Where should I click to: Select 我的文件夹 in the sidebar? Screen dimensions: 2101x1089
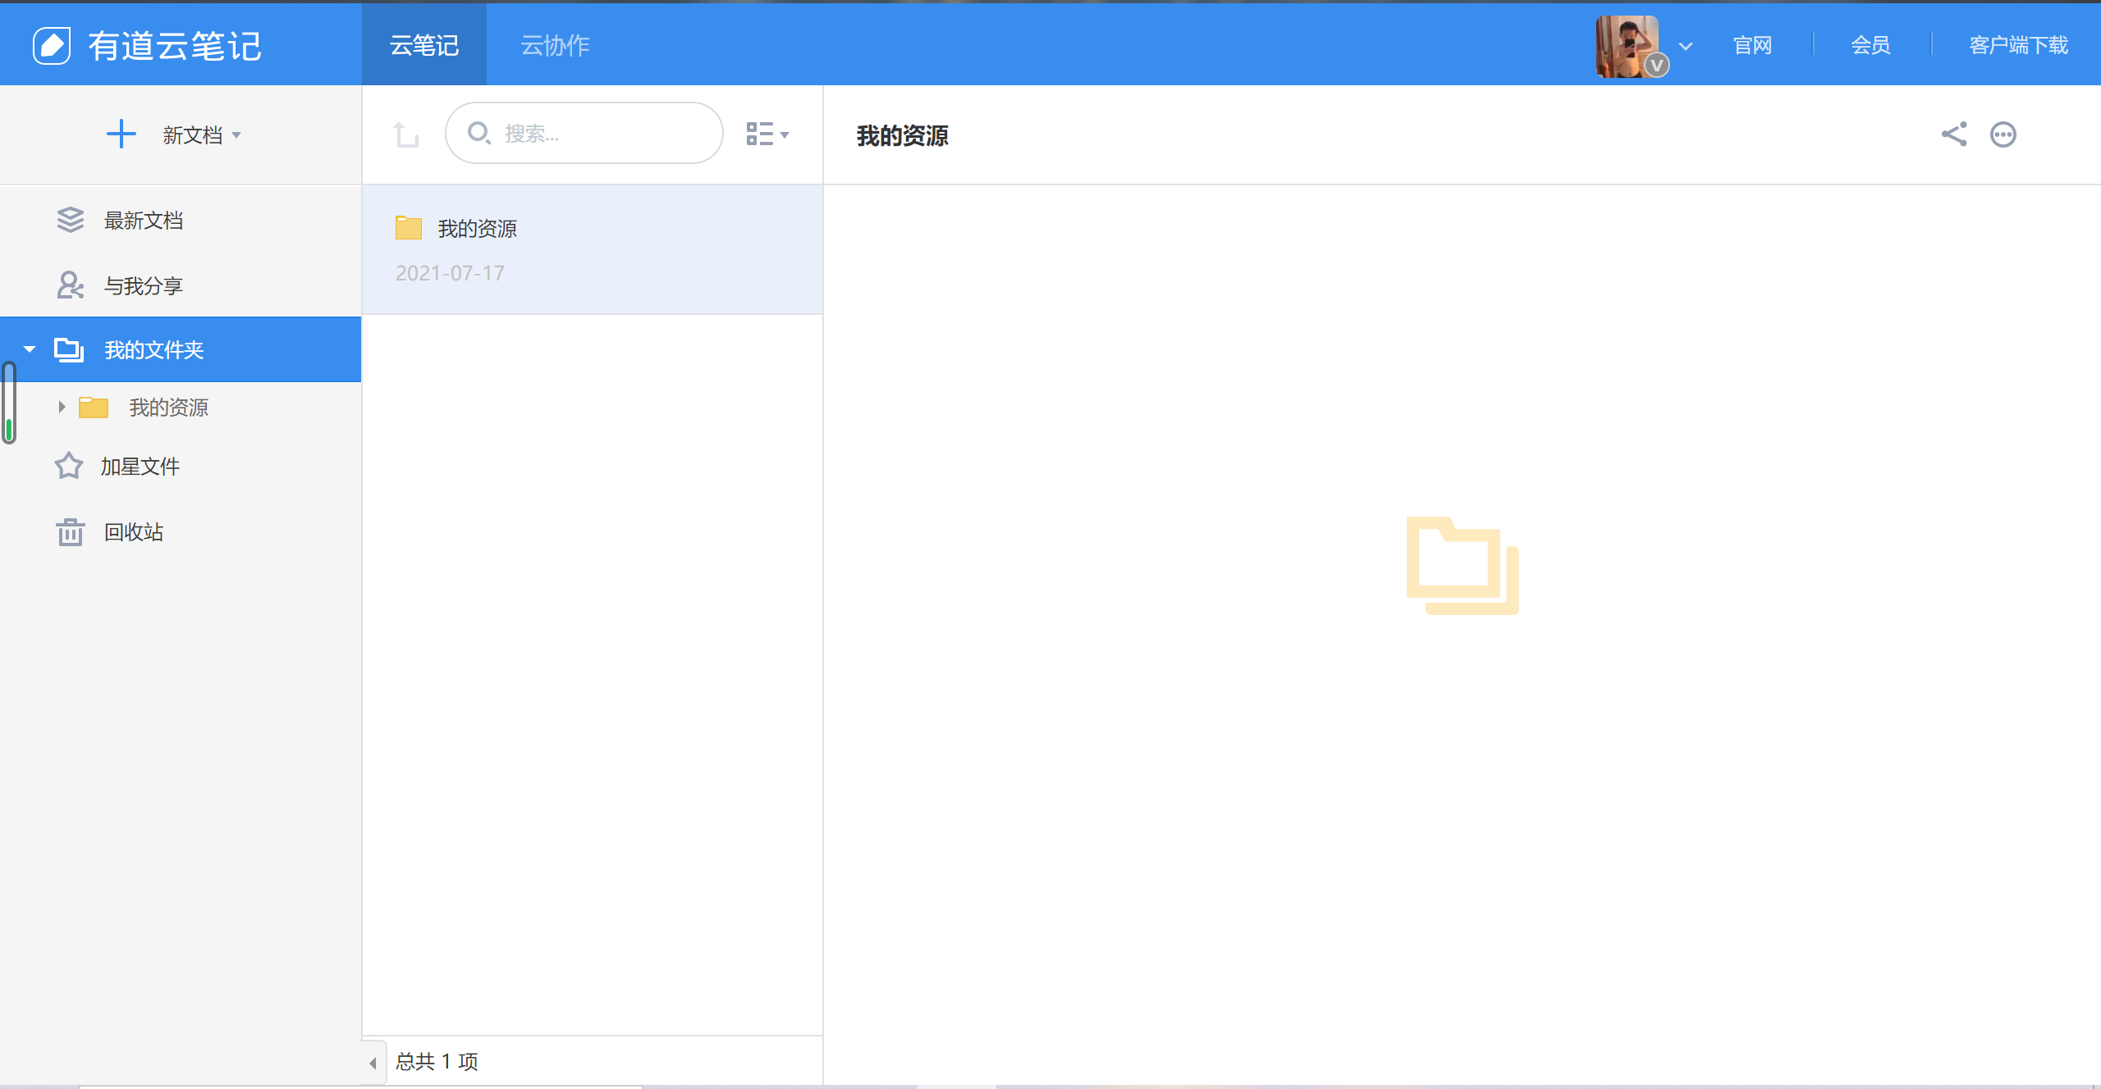[181, 349]
